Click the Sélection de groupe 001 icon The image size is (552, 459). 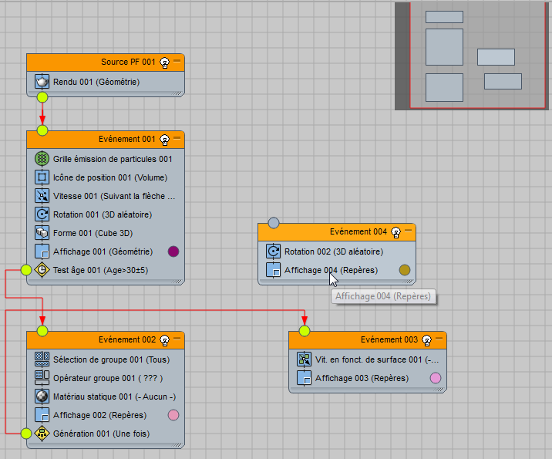(x=42, y=359)
